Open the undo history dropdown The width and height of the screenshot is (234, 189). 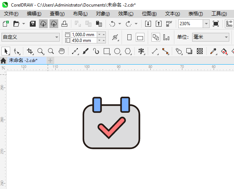120,24
